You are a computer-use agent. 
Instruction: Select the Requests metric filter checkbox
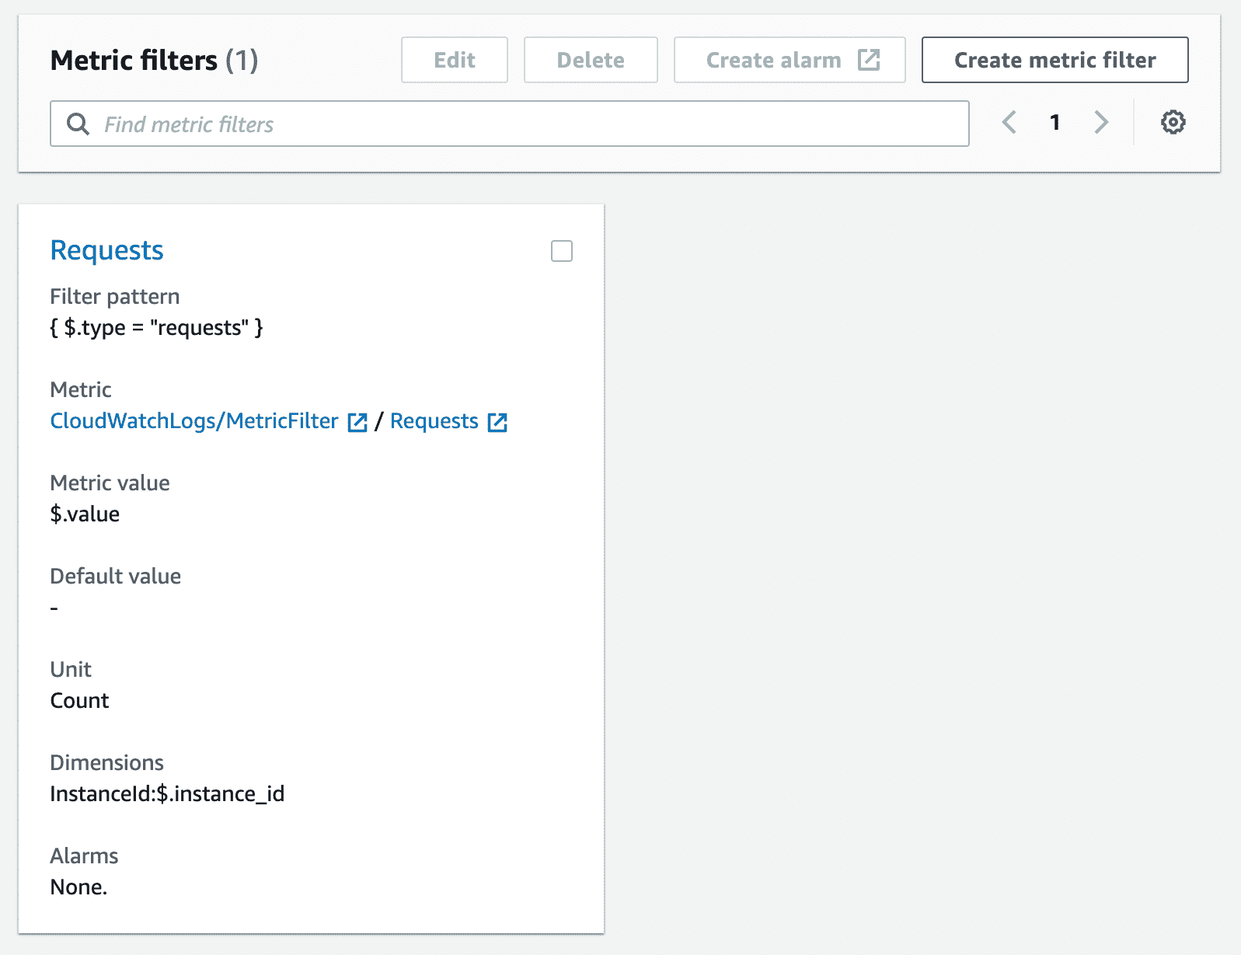click(562, 251)
